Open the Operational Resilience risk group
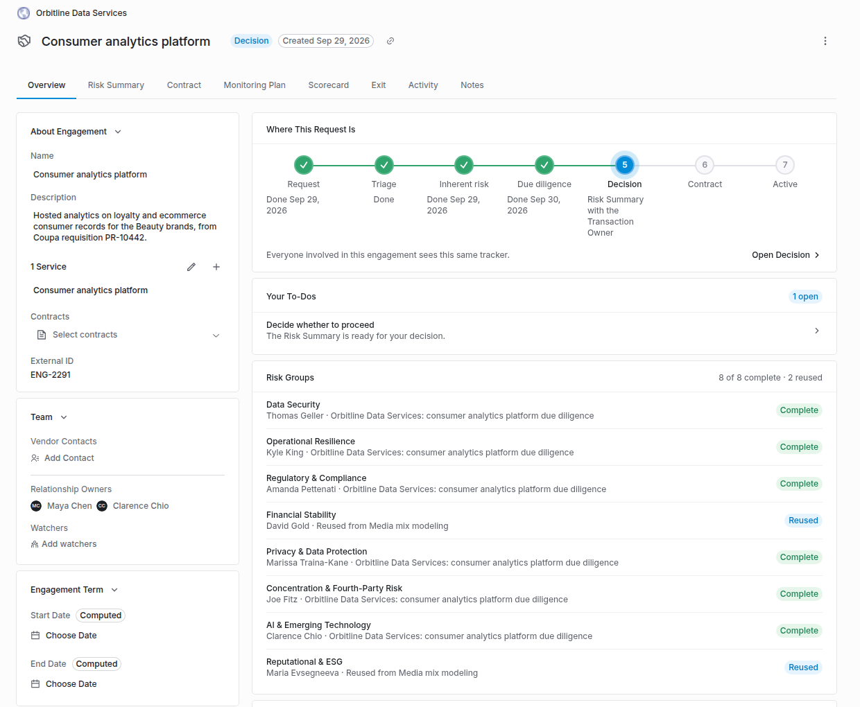Image resolution: width=860 pixels, height=707 pixels. 544,447
